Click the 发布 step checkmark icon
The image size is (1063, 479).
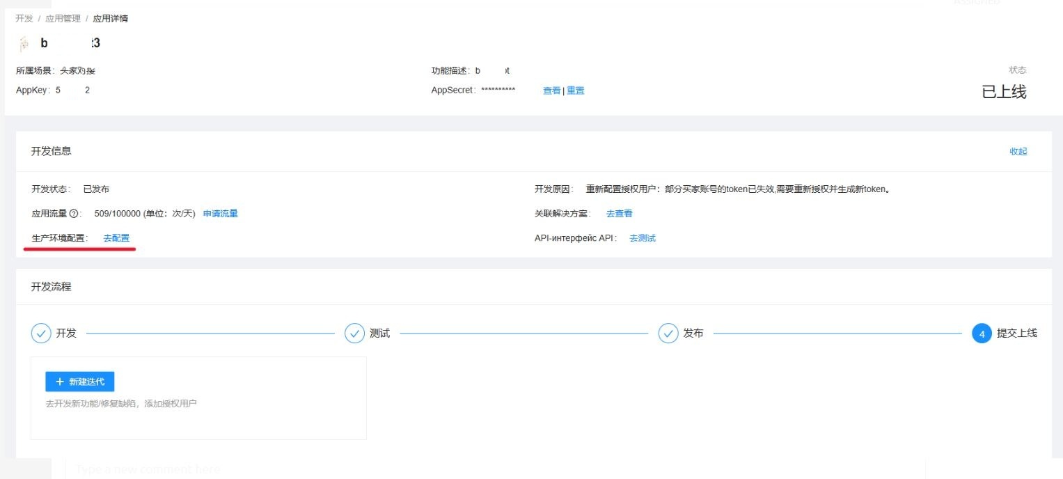point(668,333)
